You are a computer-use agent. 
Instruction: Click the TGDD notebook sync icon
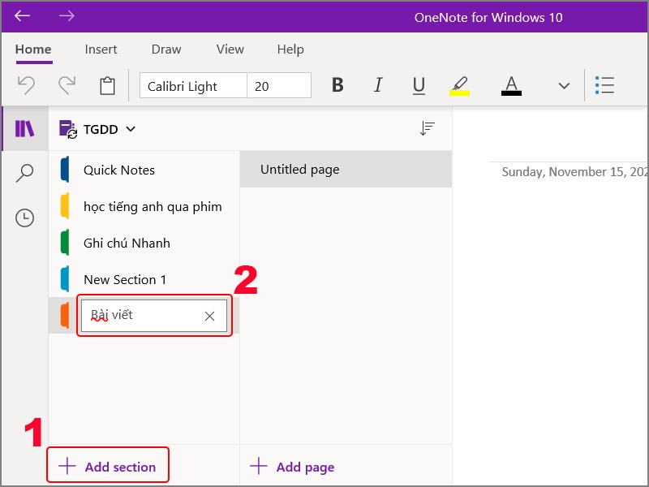(x=68, y=129)
